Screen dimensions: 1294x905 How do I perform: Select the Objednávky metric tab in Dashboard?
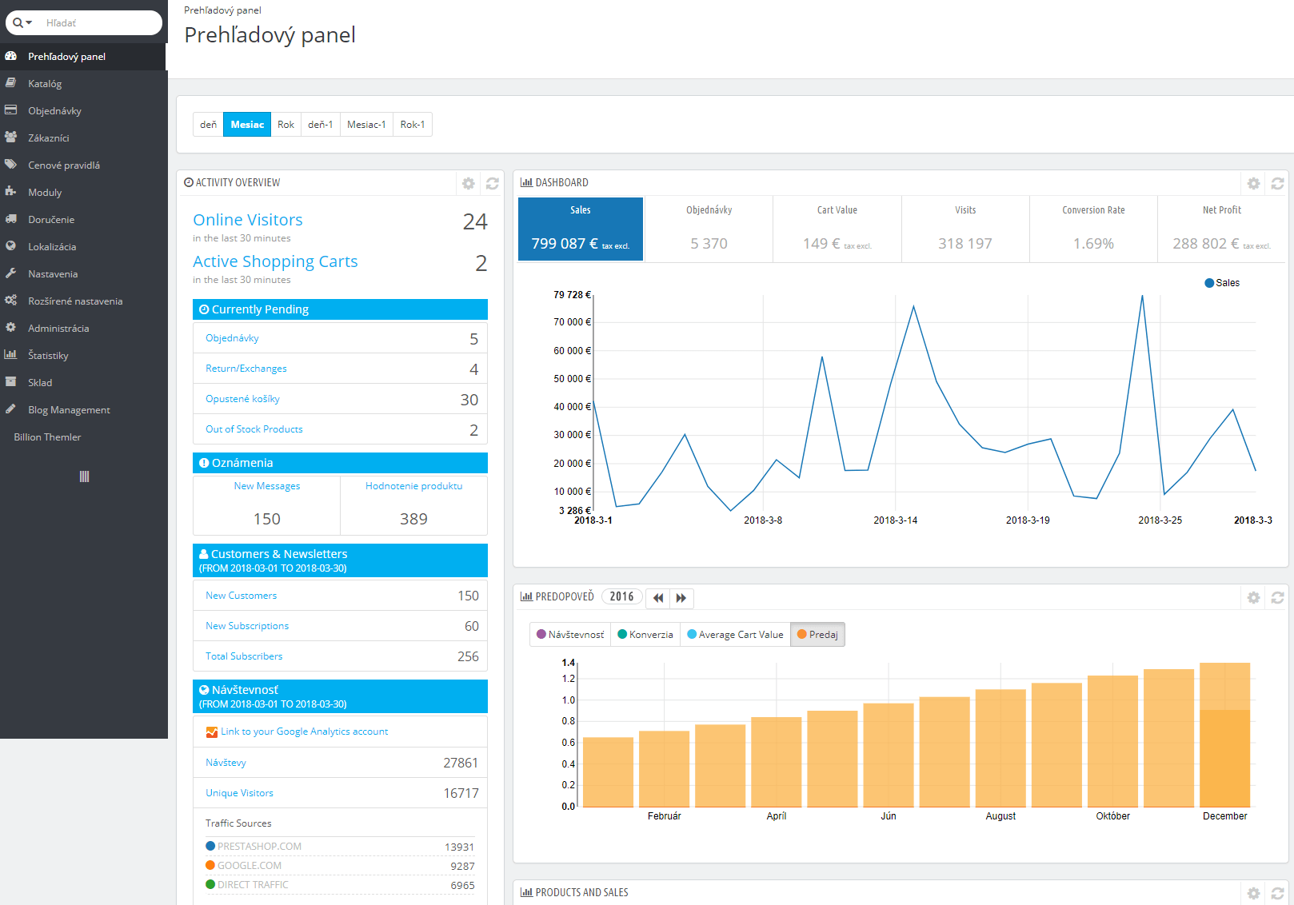coord(709,229)
